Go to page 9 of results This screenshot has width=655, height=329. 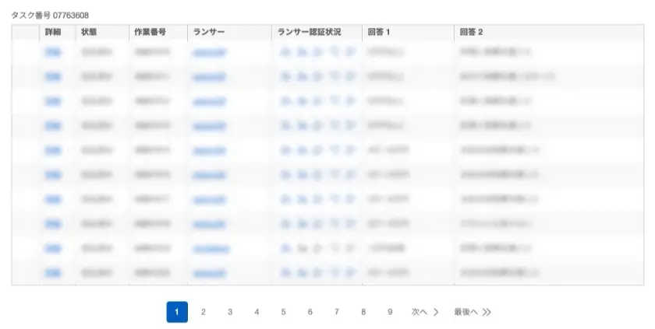point(390,312)
